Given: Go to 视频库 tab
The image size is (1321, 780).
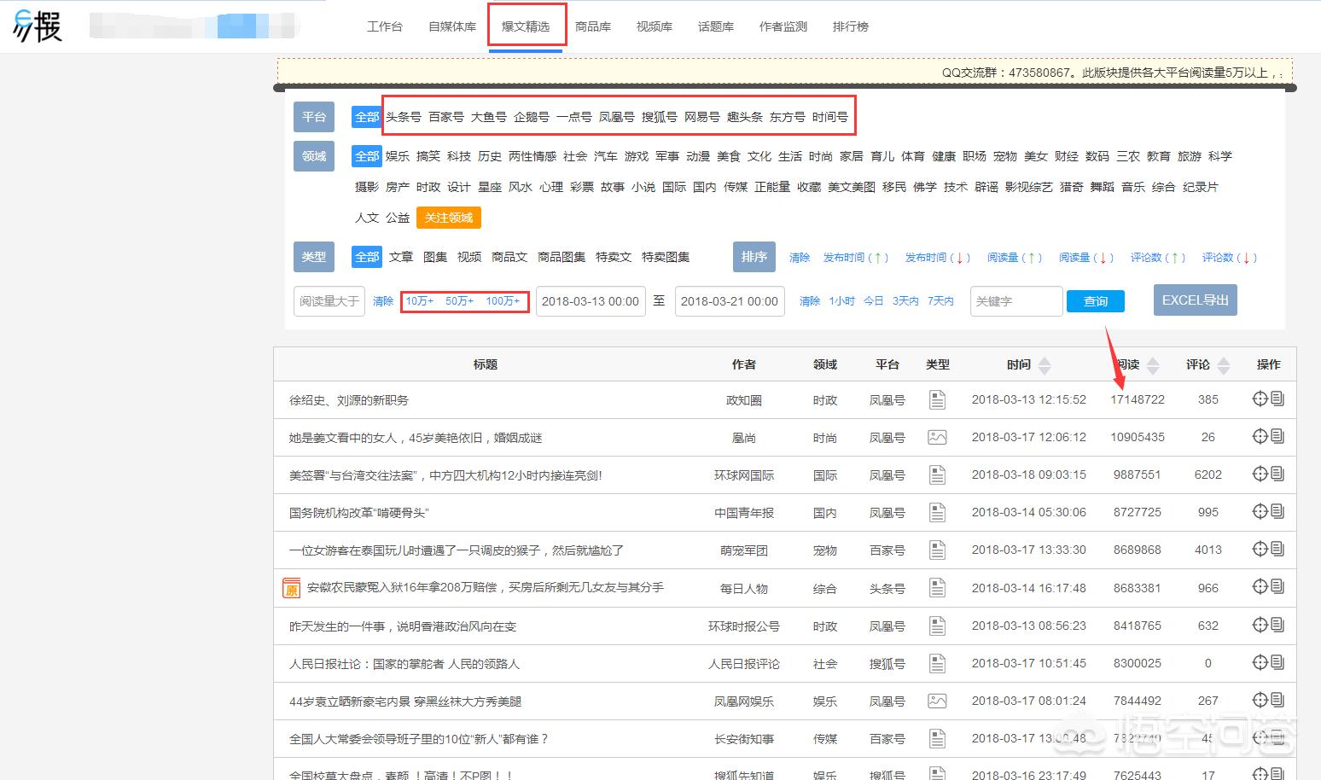Looking at the screenshot, I should pos(655,26).
